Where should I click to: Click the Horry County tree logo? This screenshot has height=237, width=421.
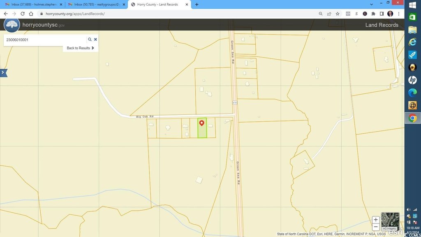12,25
